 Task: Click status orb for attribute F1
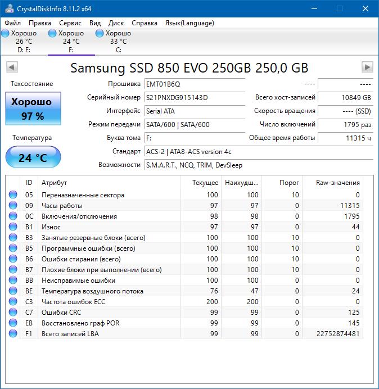click(x=13, y=333)
